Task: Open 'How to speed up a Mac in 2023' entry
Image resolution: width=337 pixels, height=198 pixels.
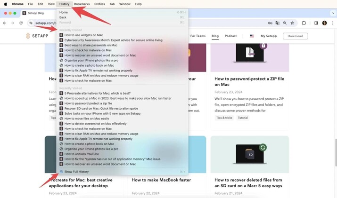Action: 122,98
